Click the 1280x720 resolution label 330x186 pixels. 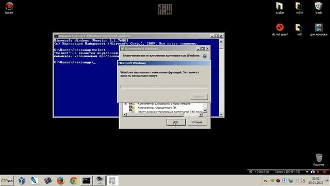point(262,172)
